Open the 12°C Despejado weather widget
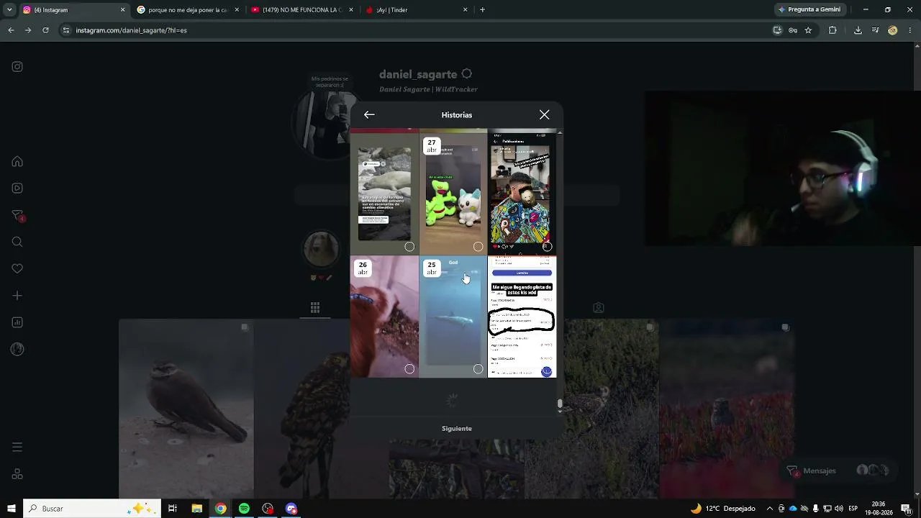The image size is (921, 518). click(x=723, y=509)
